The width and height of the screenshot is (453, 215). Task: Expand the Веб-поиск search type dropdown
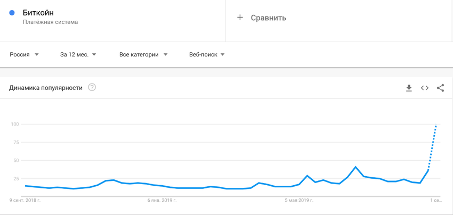pos(207,54)
